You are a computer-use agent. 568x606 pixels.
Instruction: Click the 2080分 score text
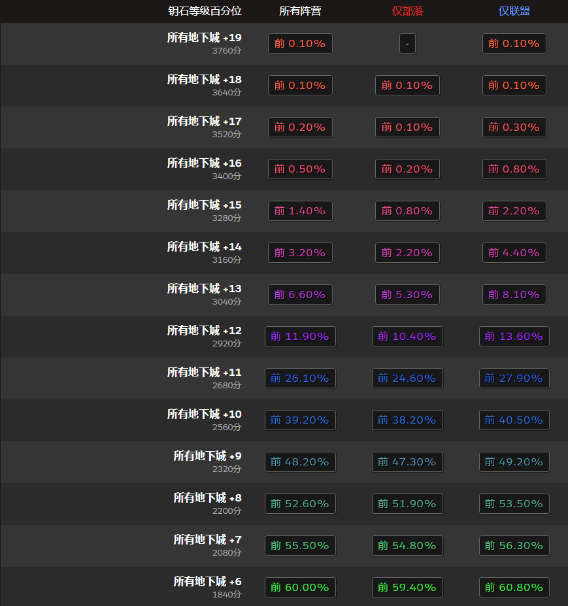[227, 552]
